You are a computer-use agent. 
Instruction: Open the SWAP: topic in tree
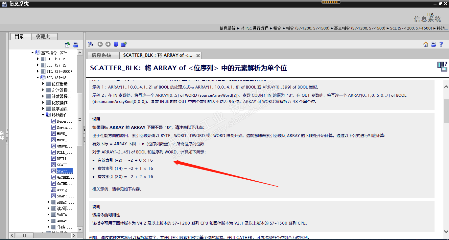tap(62, 196)
